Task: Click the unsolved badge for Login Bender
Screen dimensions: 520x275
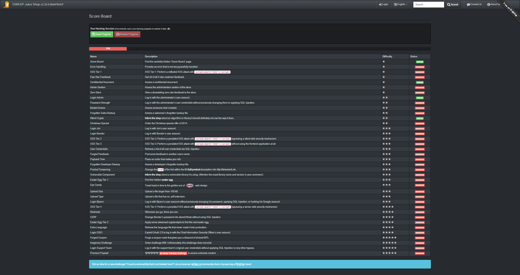Action: 419,134
